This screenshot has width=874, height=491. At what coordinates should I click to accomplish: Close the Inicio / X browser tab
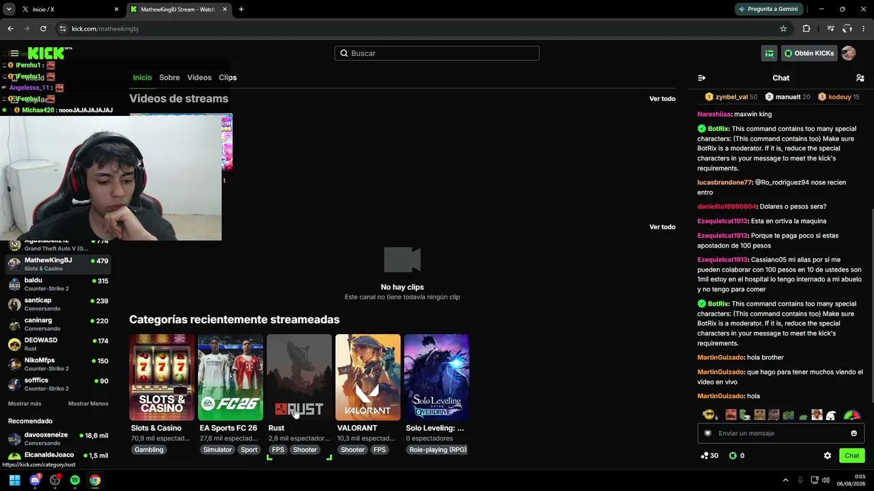coord(116,10)
